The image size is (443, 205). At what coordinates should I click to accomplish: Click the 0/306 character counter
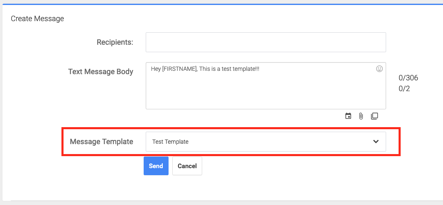click(x=408, y=78)
